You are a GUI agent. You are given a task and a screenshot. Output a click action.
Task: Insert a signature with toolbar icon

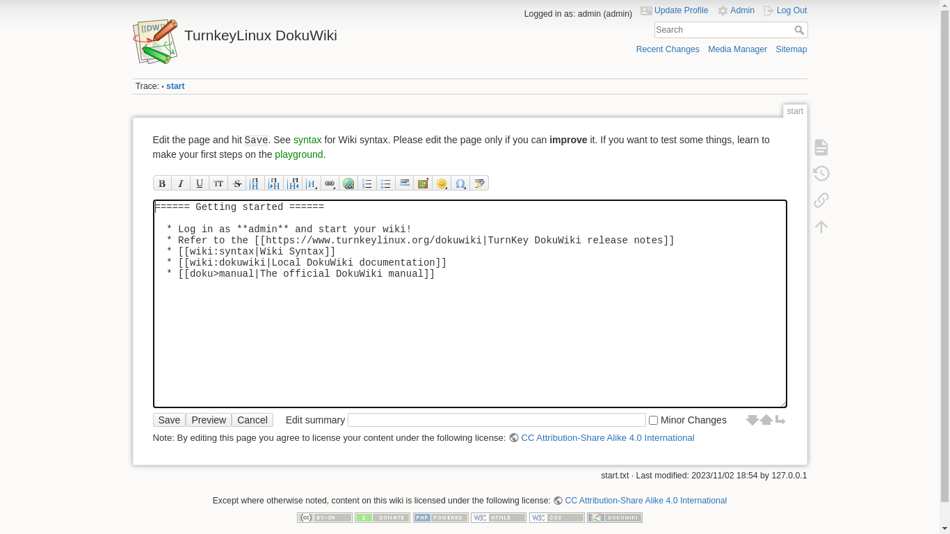click(479, 184)
